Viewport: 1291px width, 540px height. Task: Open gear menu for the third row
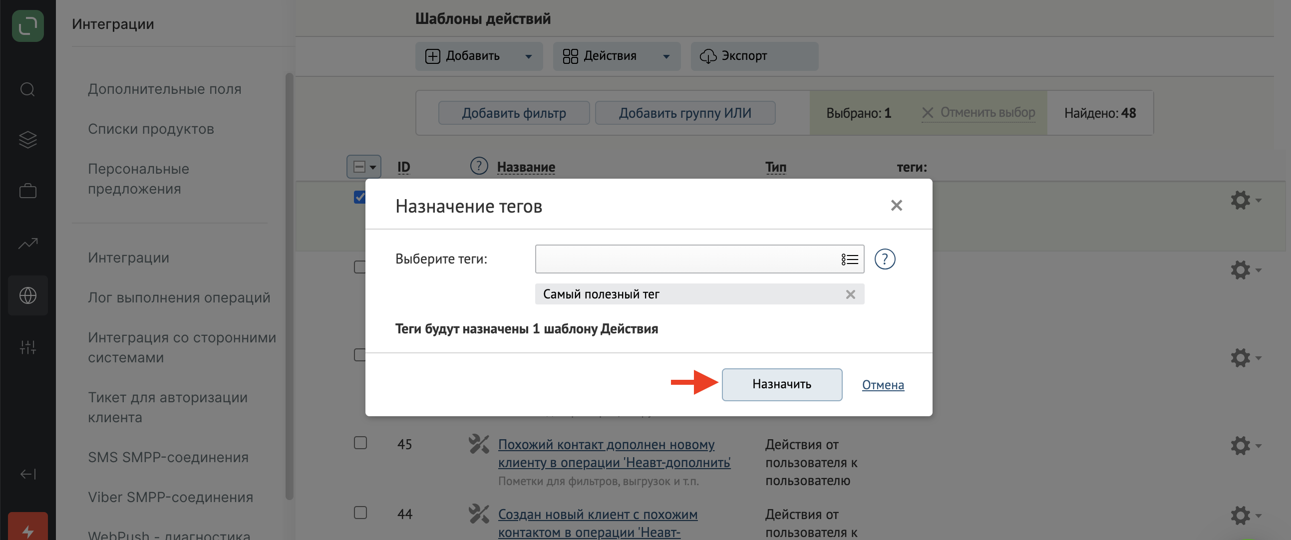(x=1246, y=358)
